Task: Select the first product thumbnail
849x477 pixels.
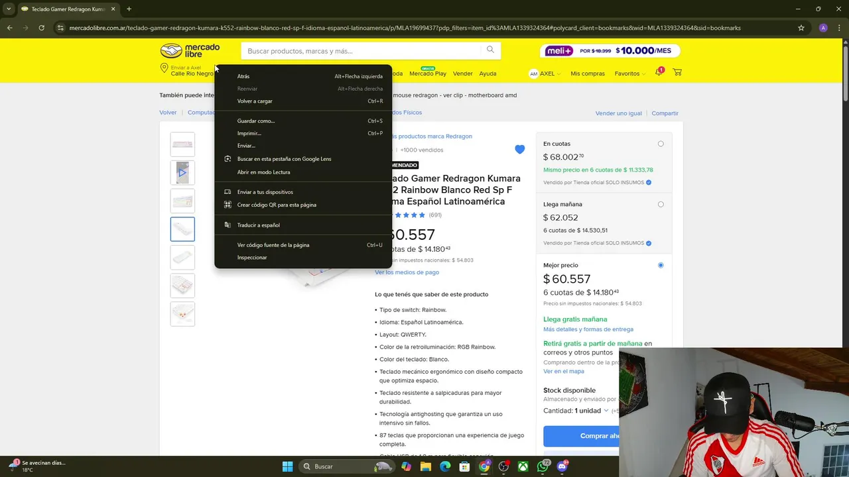Action: [x=182, y=144]
